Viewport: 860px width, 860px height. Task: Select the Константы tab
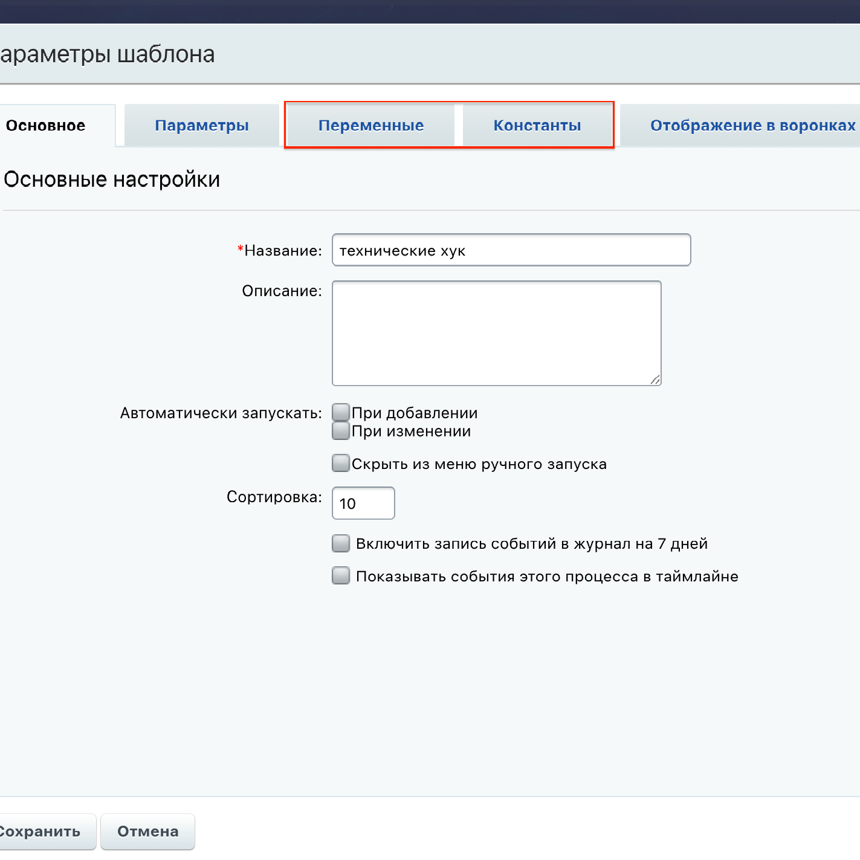[537, 125]
